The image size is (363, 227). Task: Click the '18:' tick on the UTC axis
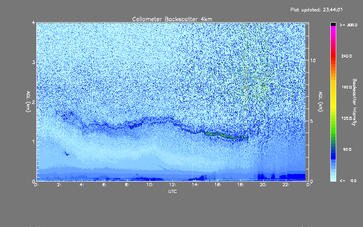click(240, 185)
